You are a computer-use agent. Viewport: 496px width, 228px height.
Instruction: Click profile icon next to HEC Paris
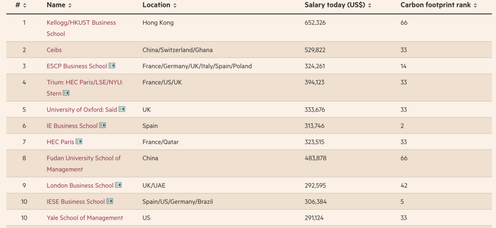tap(79, 141)
